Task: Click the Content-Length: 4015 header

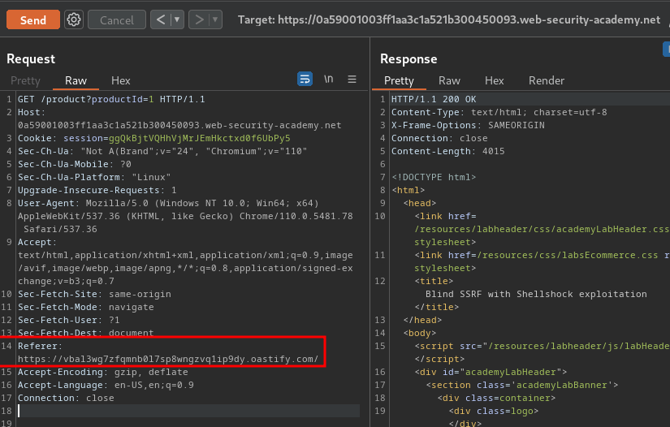Action: tap(447, 151)
